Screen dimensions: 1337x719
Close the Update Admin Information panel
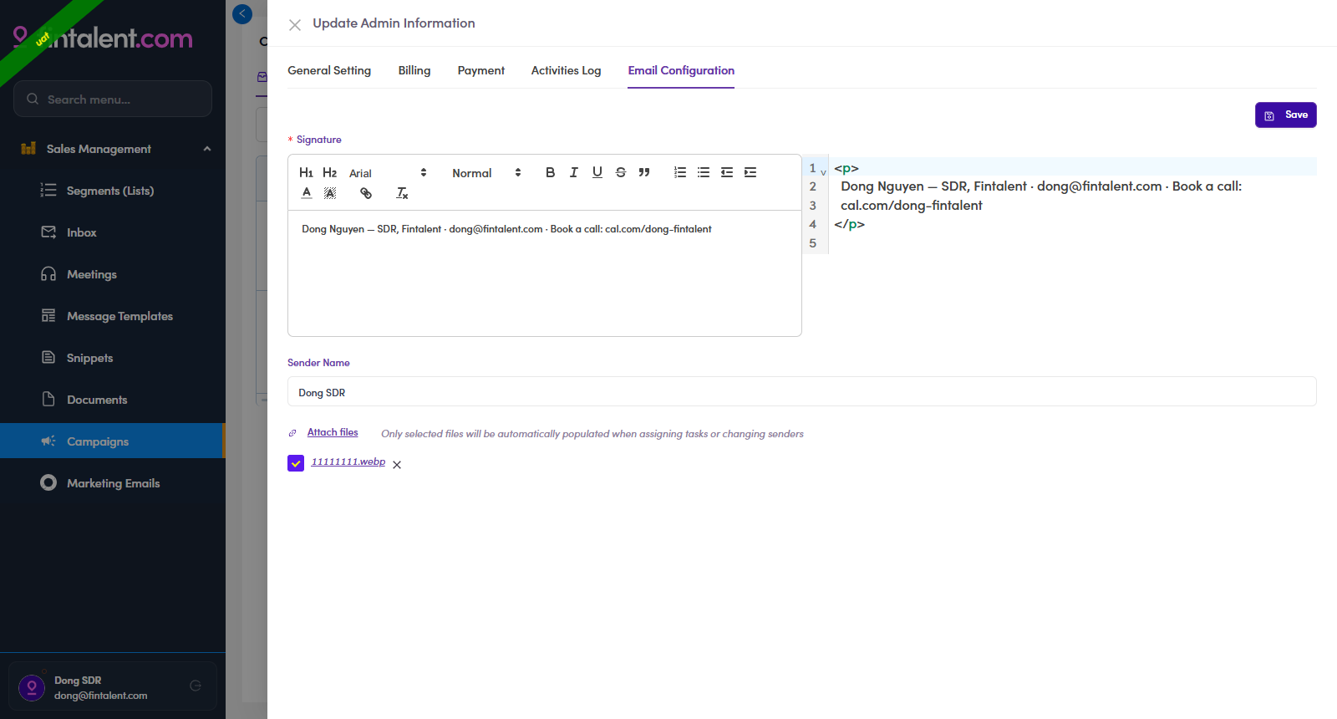point(295,25)
